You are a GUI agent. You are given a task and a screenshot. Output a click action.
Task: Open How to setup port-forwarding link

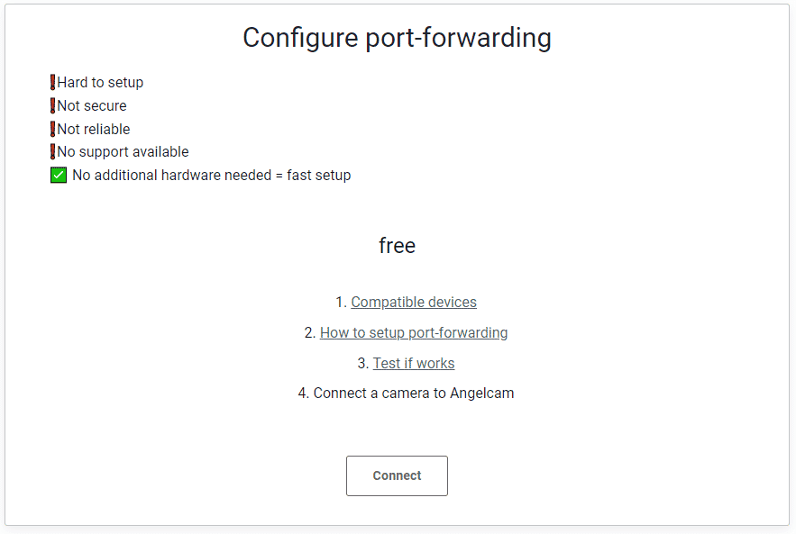pos(414,333)
